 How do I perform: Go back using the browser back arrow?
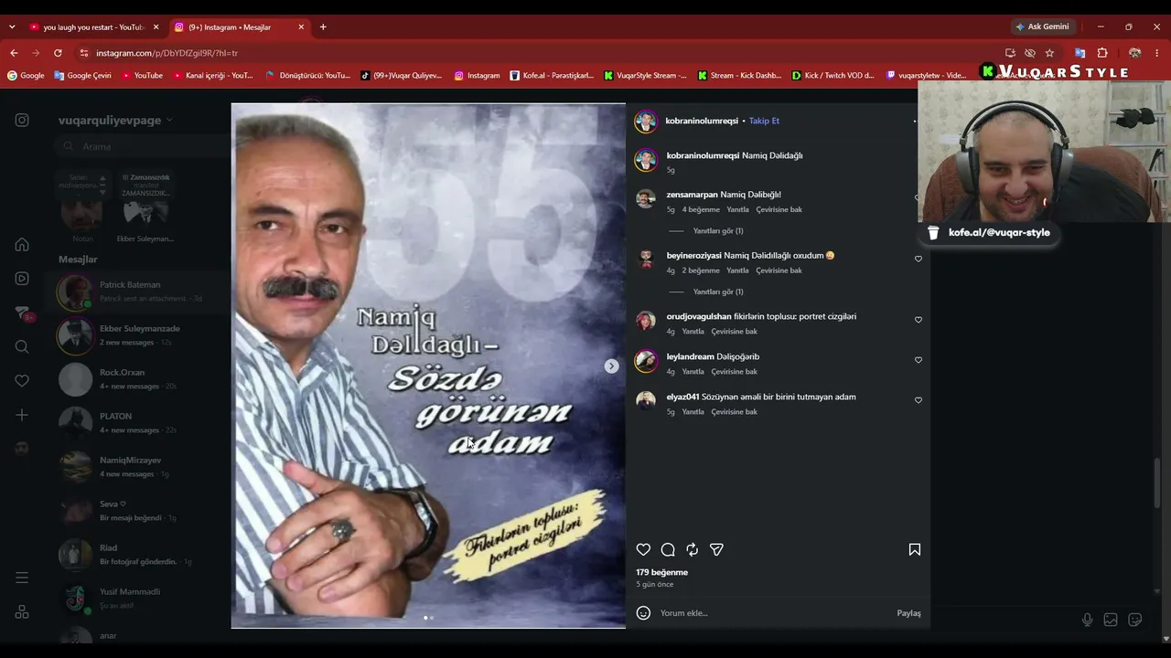[x=14, y=53]
